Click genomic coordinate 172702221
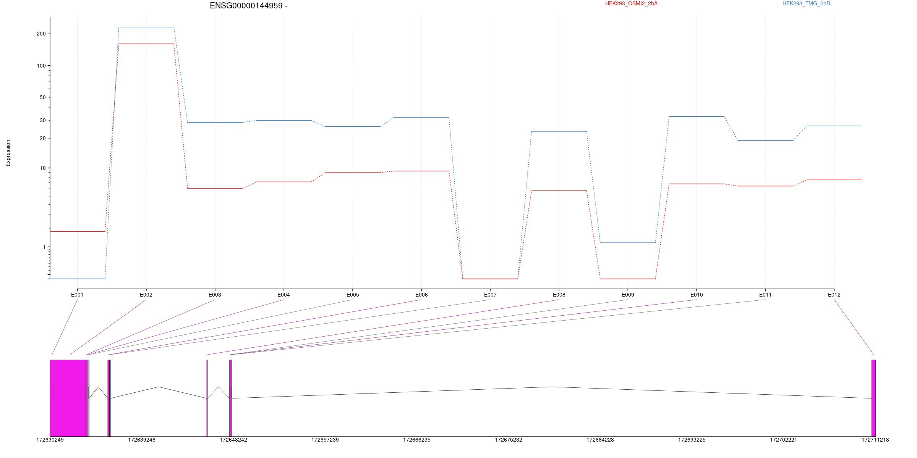 784,440
